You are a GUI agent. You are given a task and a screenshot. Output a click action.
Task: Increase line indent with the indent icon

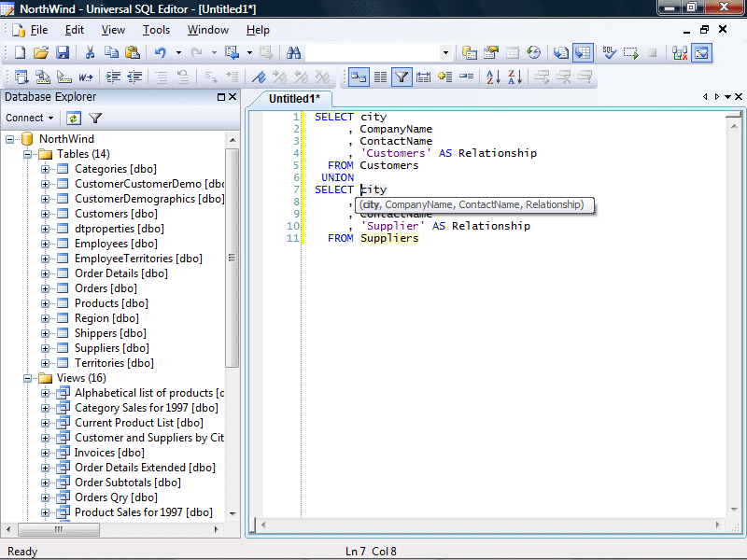tap(113, 77)
